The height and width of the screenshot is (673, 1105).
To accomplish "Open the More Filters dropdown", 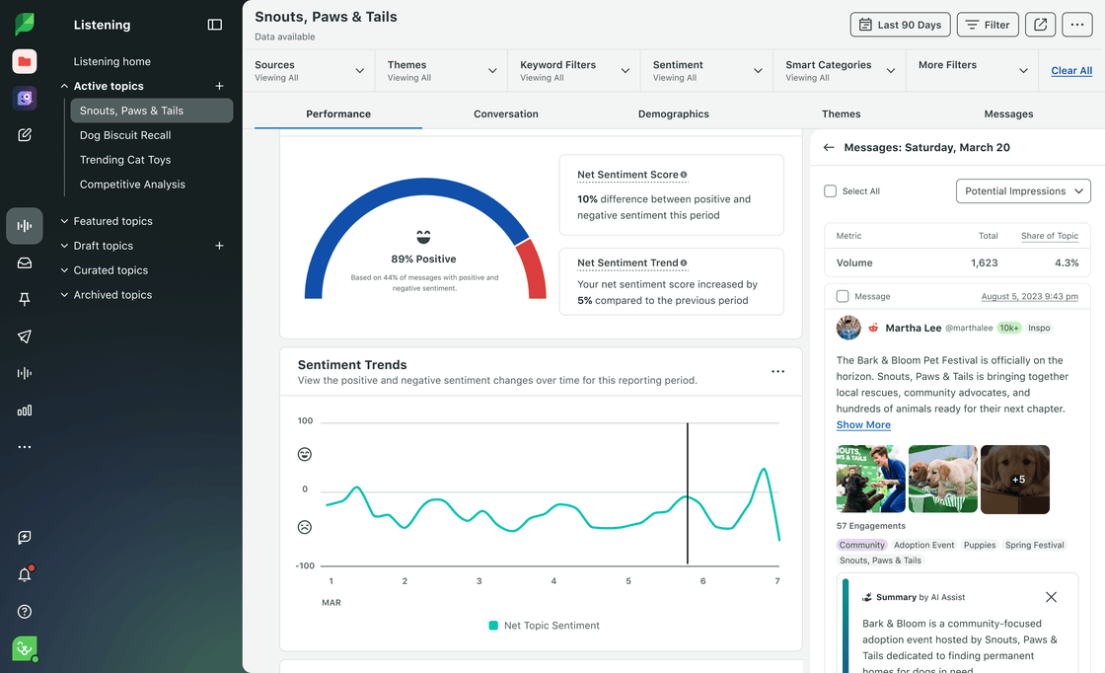I will pyautogui.click(x=973, y=70).
